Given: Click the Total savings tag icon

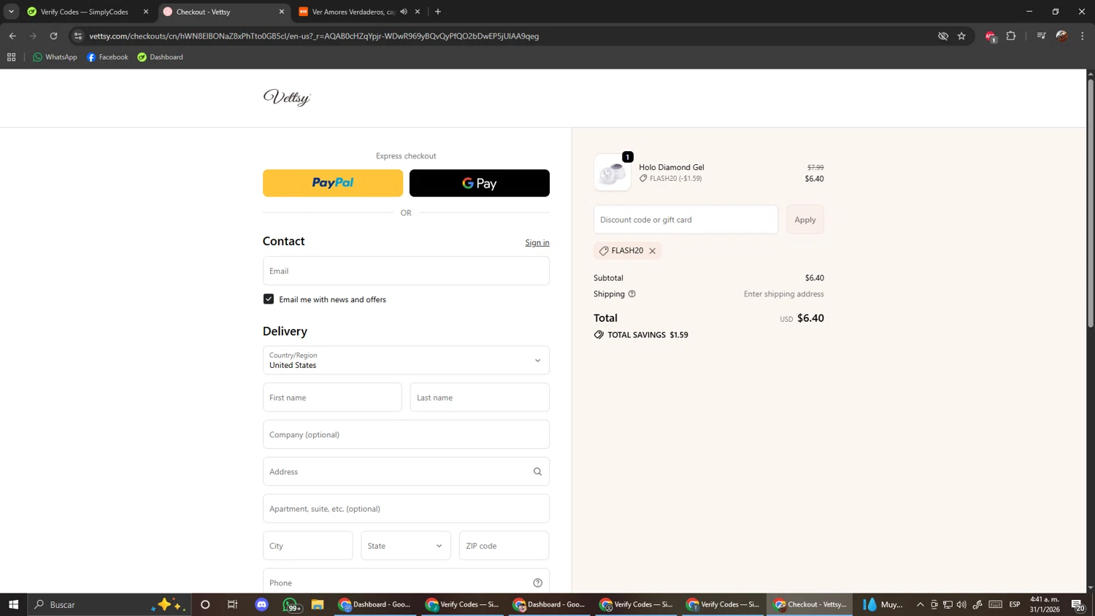Looking at the screenshot, I should (x=599, y=335).
